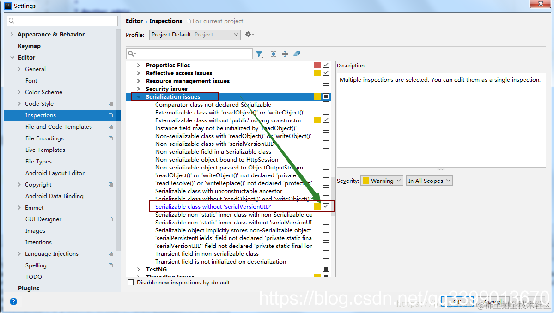554x313 pixels.
Task: Click the OK button
Action: (x=457, y=302)
